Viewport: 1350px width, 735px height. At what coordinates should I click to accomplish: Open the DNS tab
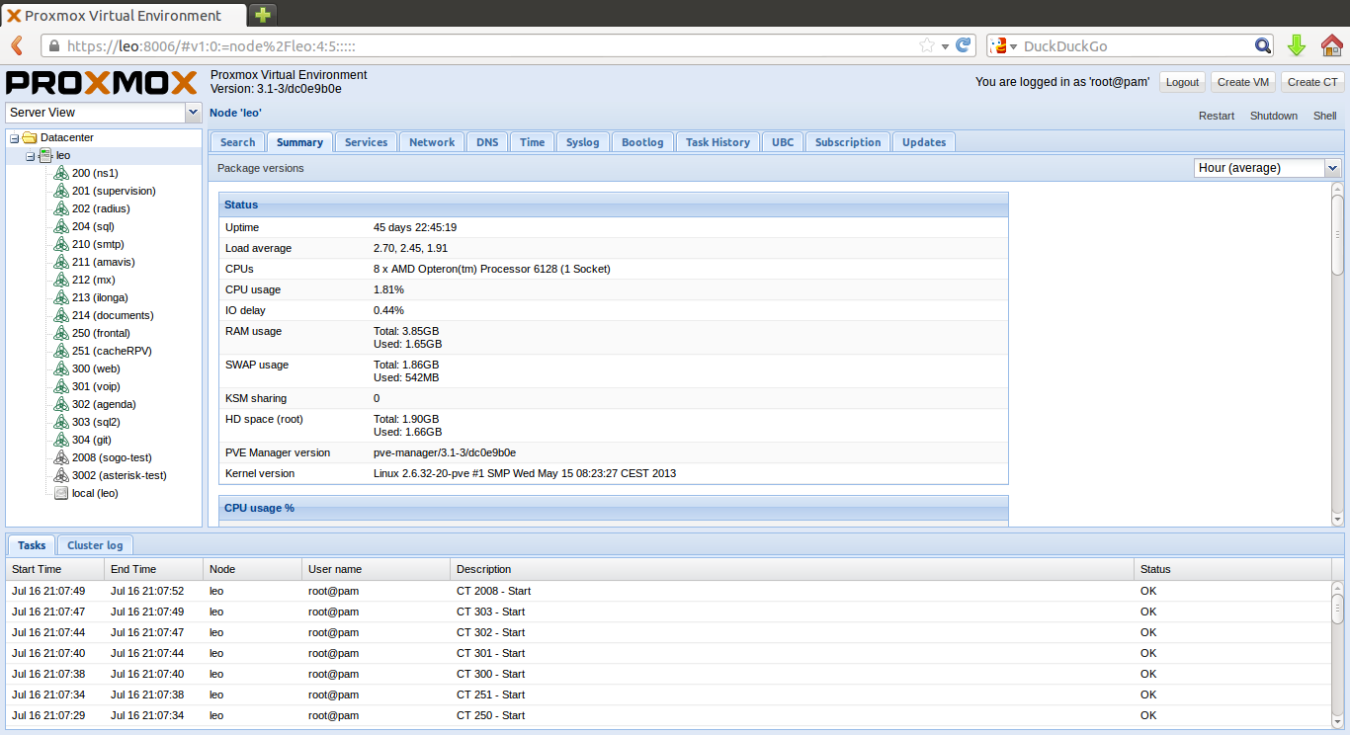click(487, 142)
